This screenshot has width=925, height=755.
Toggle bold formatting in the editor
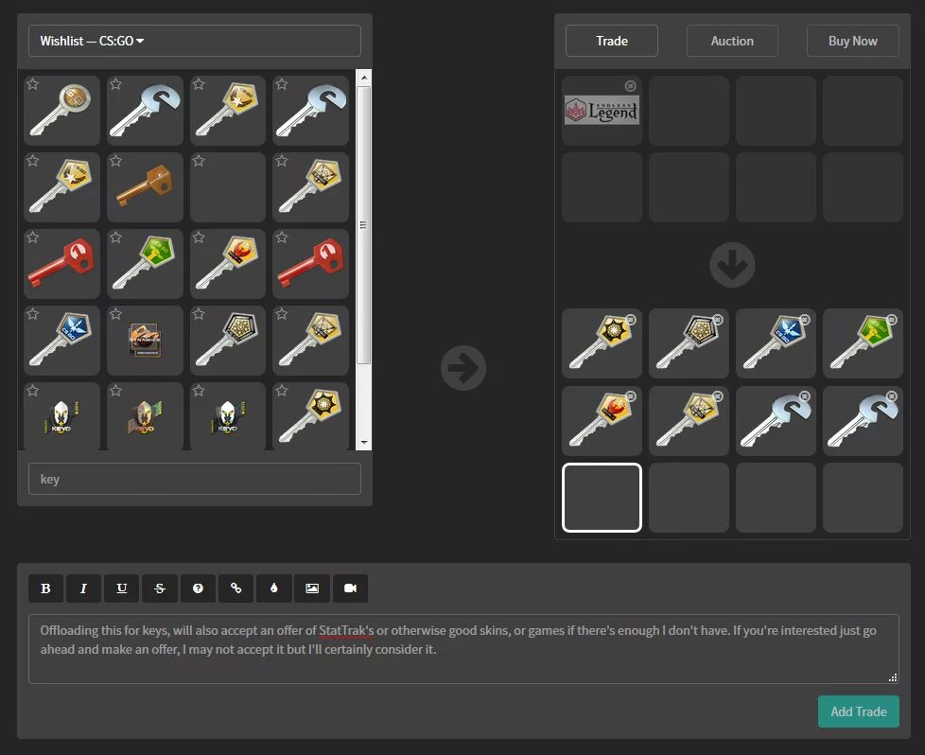click(45, 588)
